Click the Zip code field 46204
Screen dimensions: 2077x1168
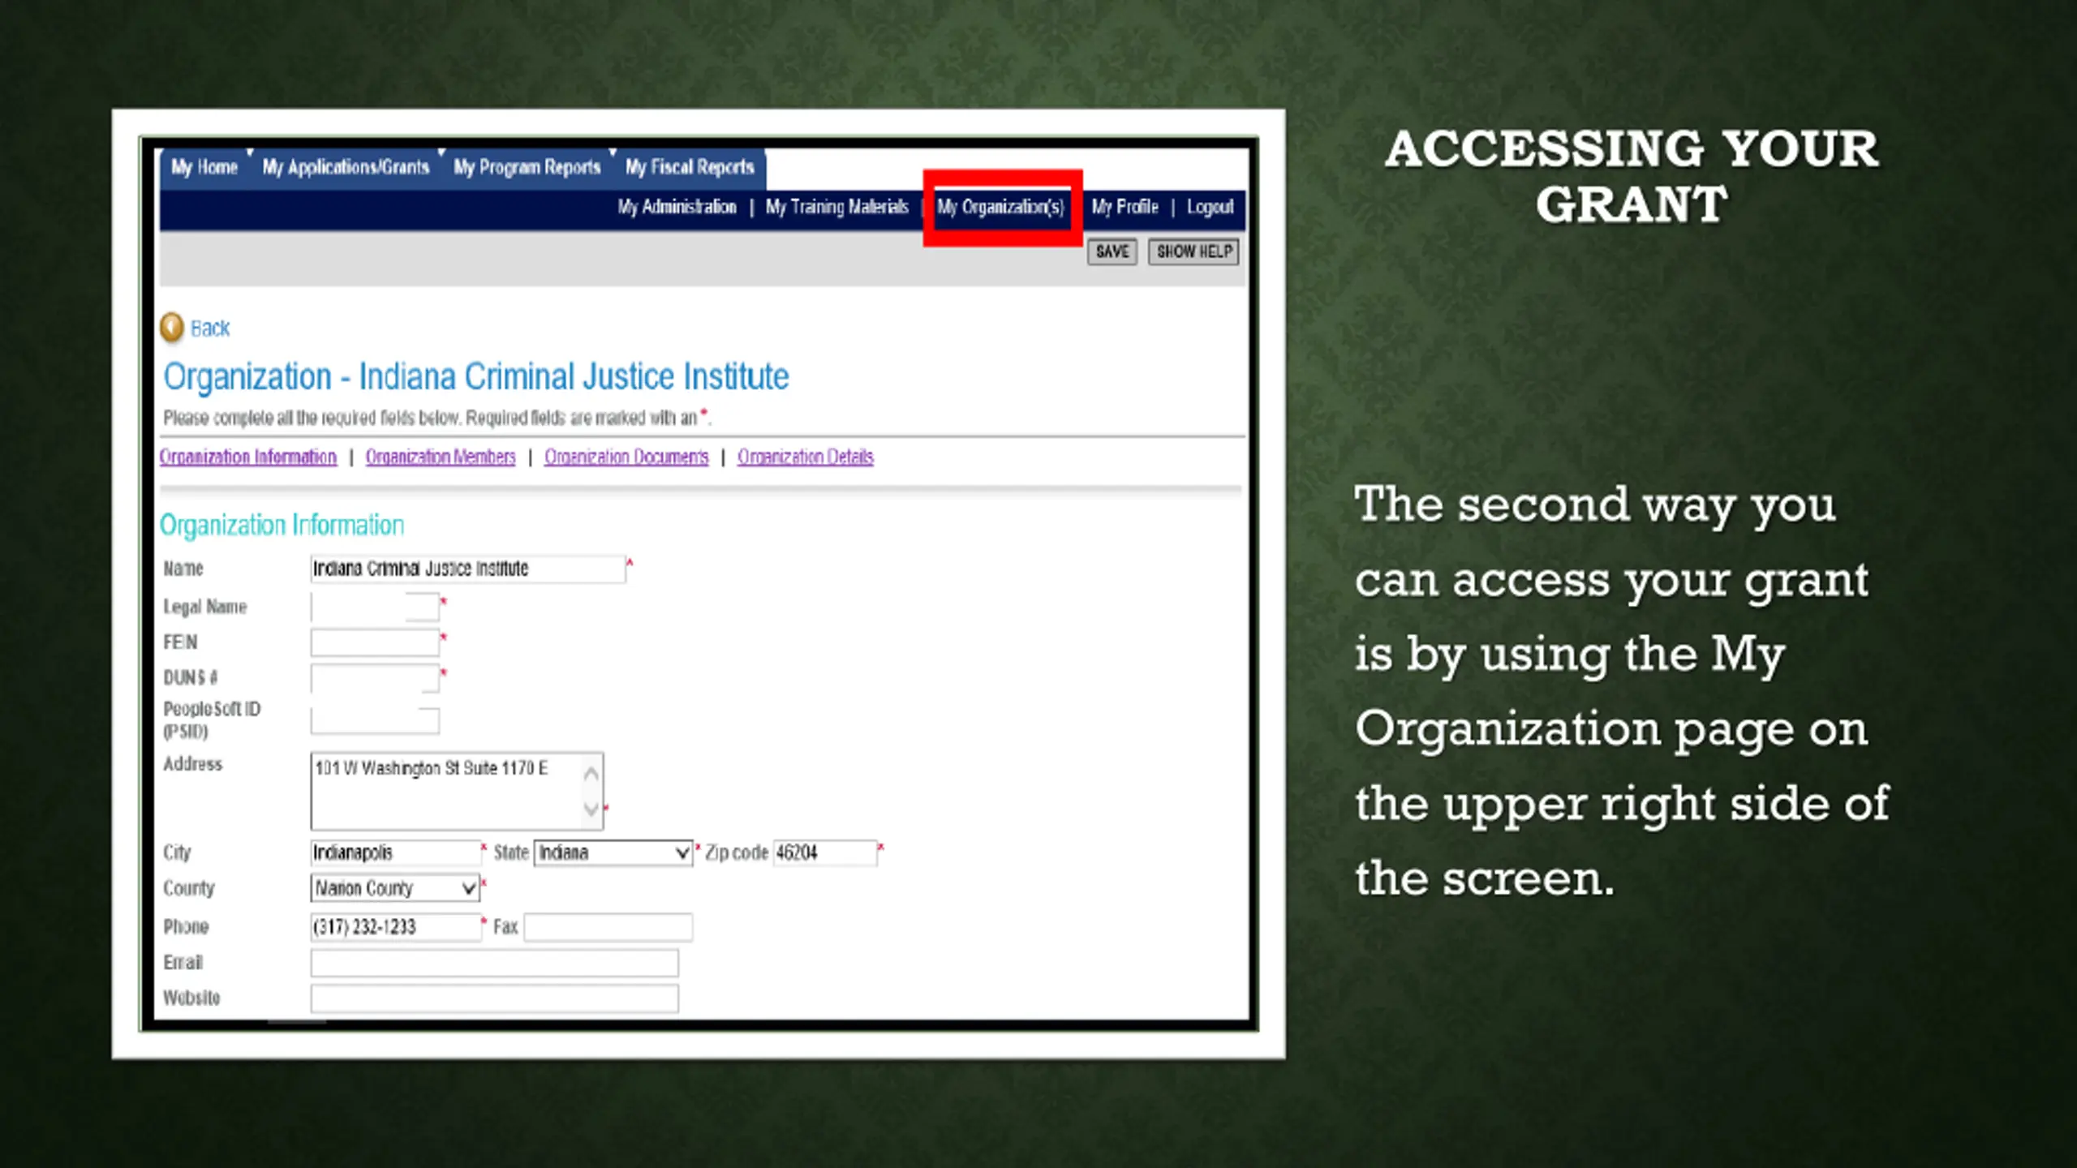coord(825,852)
